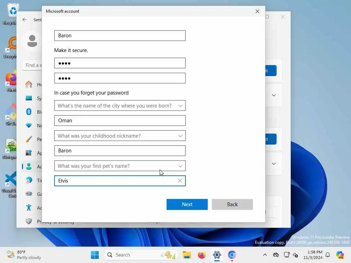Image resolution: width=351 pixels, height=263 pixels.
Task: Open the Windows Start menu
Action: 95,255
